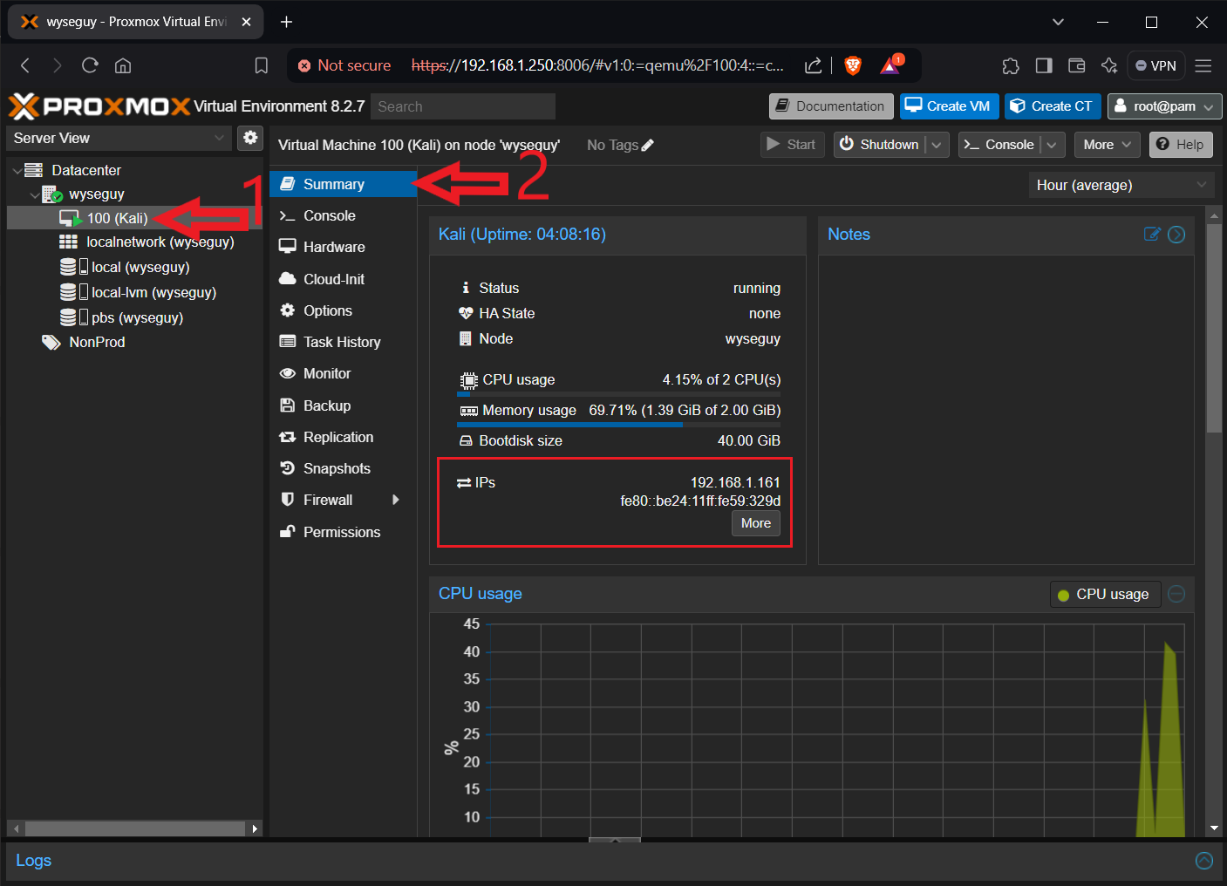Click the browser address bar URL
Viewport: 1227px width, 886px height.
tap(597, 65)
